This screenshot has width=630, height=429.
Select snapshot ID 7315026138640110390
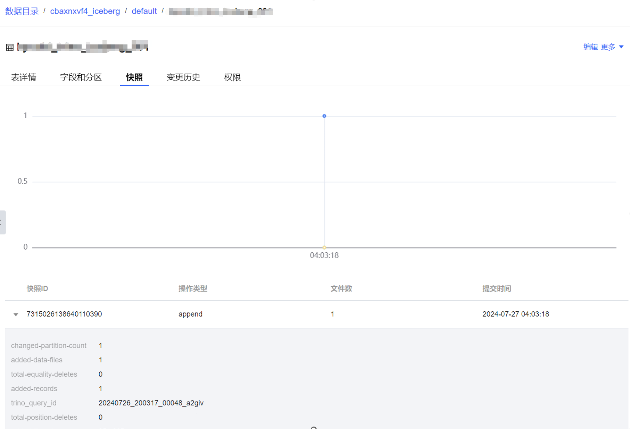click(64, 314)
